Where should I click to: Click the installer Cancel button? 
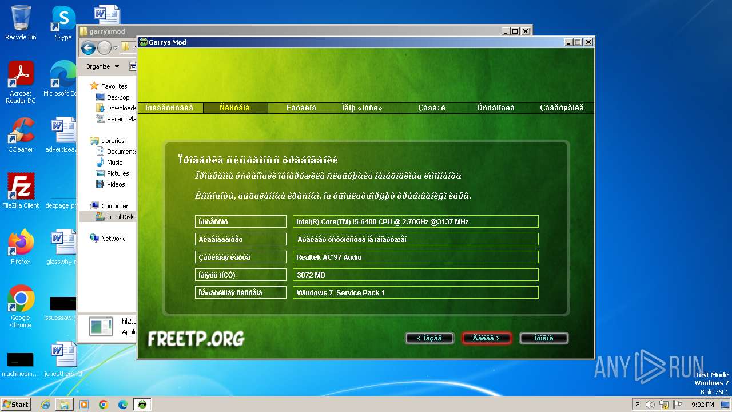click(x=544, y=338)
